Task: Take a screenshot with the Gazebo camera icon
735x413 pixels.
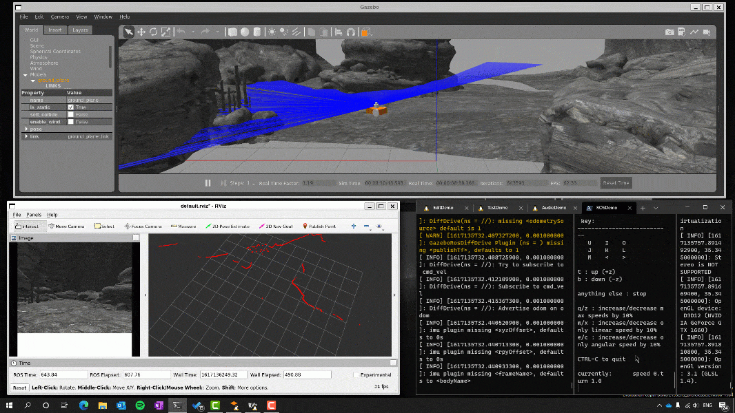Action: pos(669,32)
